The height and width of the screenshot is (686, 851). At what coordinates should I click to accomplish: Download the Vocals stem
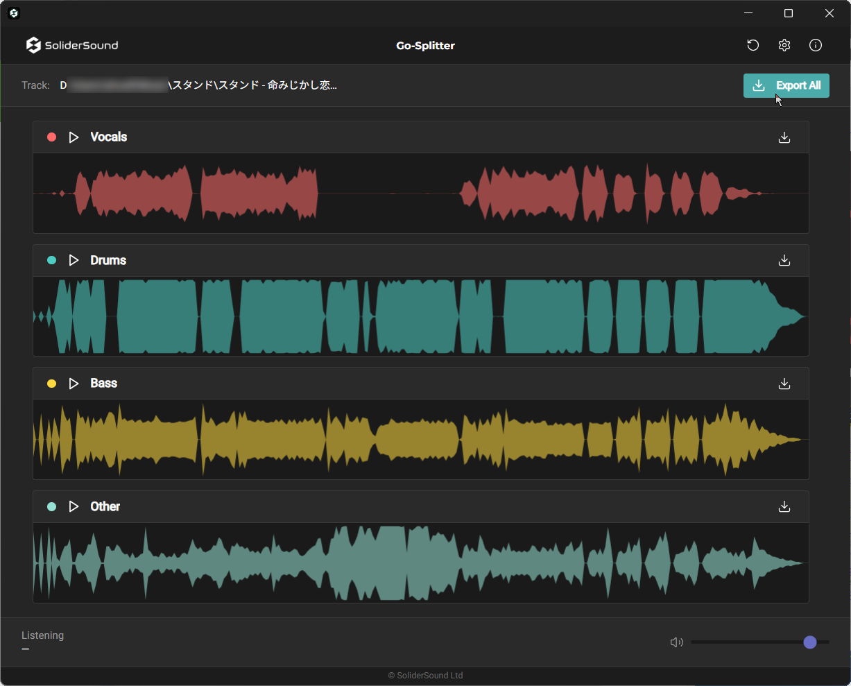point(784,137)
